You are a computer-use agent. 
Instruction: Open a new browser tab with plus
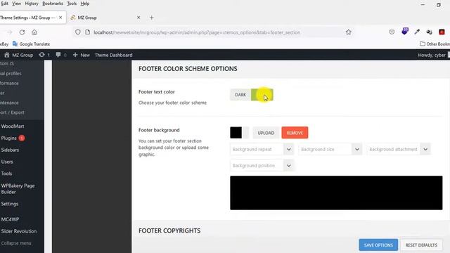[x=152, y=18]
